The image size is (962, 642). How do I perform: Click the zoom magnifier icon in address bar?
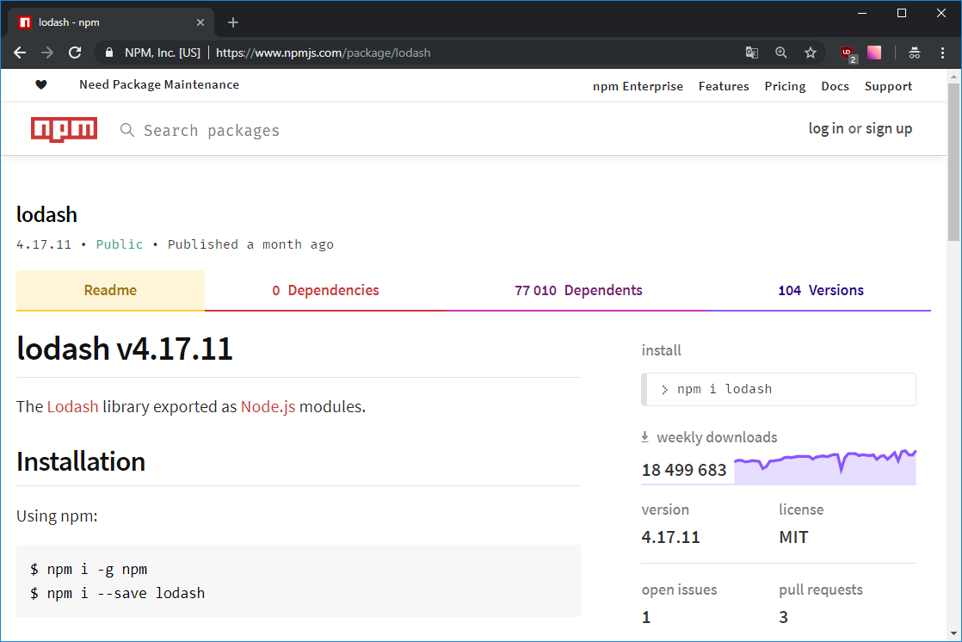781,52
